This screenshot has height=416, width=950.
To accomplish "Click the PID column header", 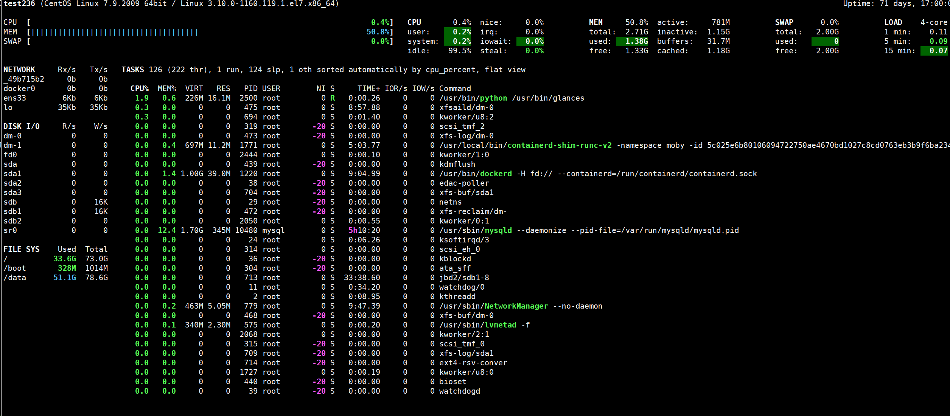I will [250, 88].
